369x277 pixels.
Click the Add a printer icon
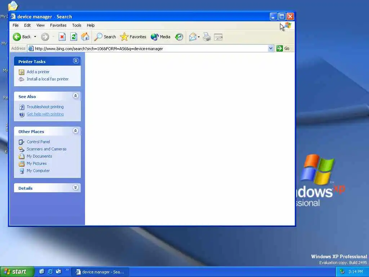tap(21, 72)
